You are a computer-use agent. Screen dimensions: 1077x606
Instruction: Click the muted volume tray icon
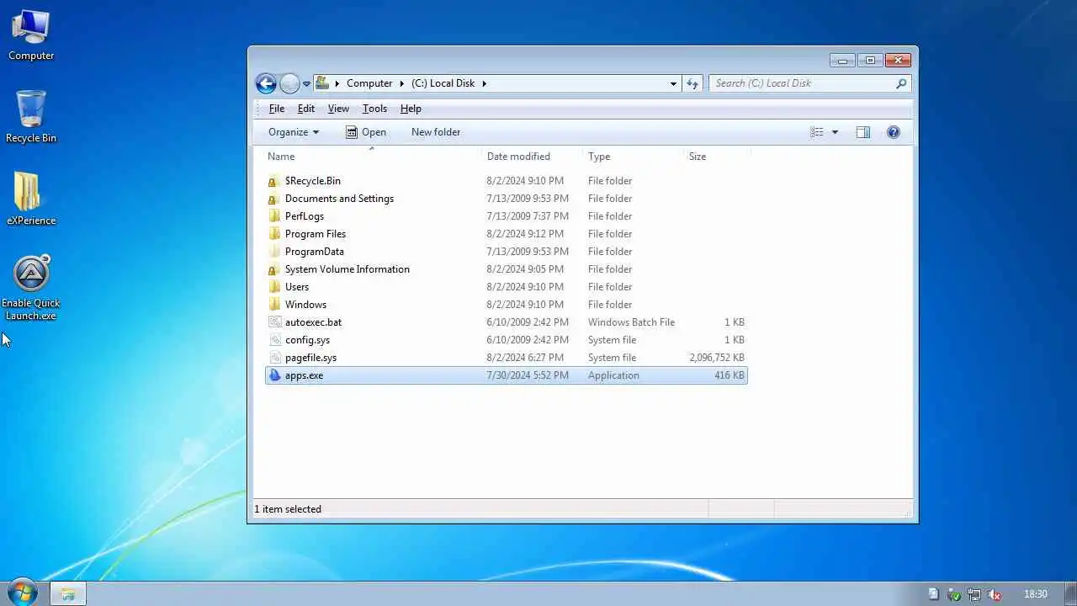click(x=995, y=594)
